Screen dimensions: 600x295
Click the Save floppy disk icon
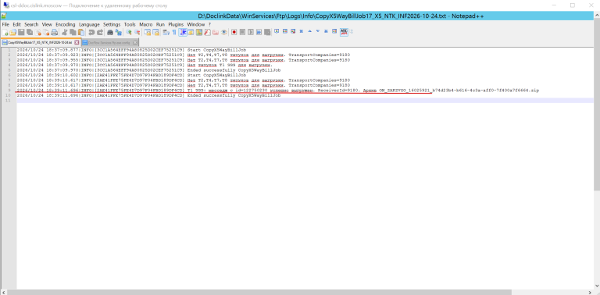[21, 32]
